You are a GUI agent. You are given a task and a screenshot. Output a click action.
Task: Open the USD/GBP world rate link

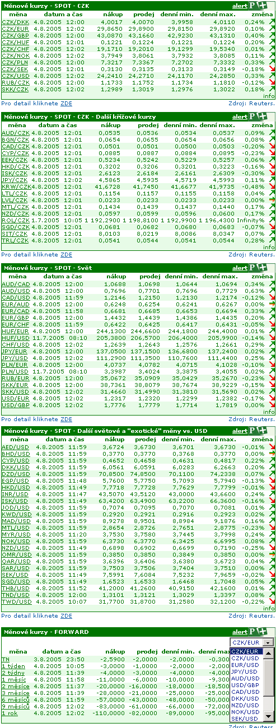pyautogui.click(x=16, y=405)
